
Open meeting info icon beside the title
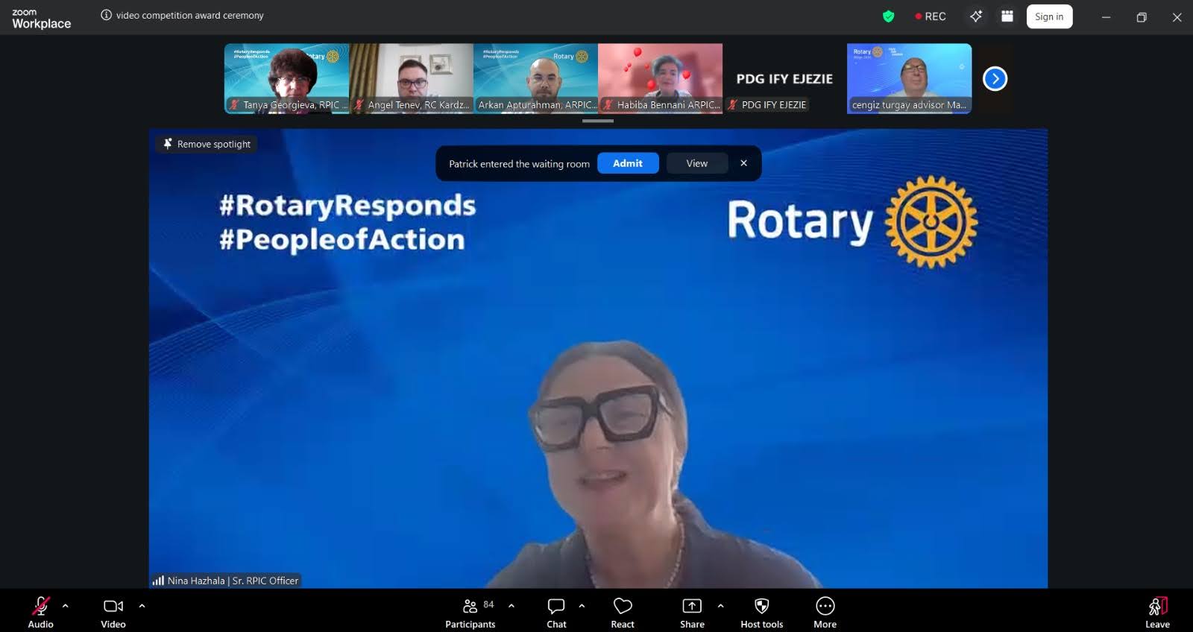click(106, 15)
